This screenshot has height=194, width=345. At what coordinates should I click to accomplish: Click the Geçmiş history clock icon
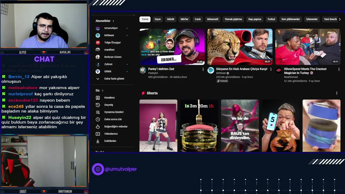pyautogui.click(x=98, y=105)
